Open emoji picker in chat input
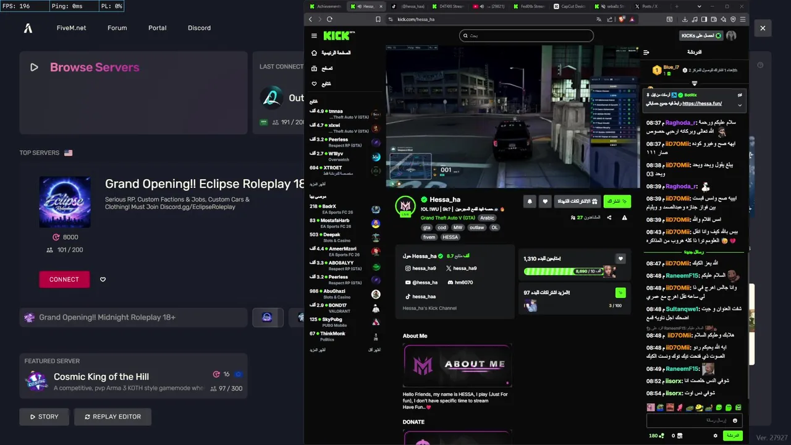The width and height of the screenshot is (791, 445). [x=735, y=420]
